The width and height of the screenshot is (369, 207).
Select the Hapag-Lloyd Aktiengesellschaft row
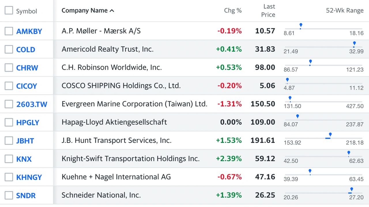[x=184, y=122]
